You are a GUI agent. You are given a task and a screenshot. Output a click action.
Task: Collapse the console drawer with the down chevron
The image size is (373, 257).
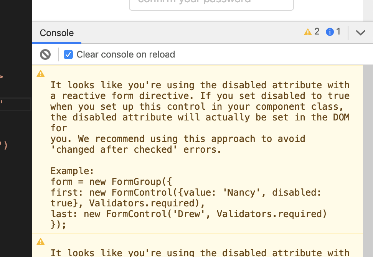click(x=360, y=33)
